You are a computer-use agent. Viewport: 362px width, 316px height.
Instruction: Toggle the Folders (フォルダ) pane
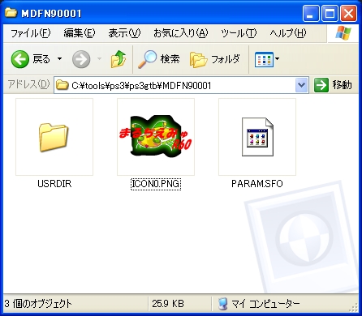215,59
